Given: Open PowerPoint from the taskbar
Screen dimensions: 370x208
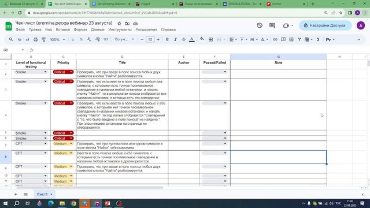Looking at the screenshot, I should [108, 203].
